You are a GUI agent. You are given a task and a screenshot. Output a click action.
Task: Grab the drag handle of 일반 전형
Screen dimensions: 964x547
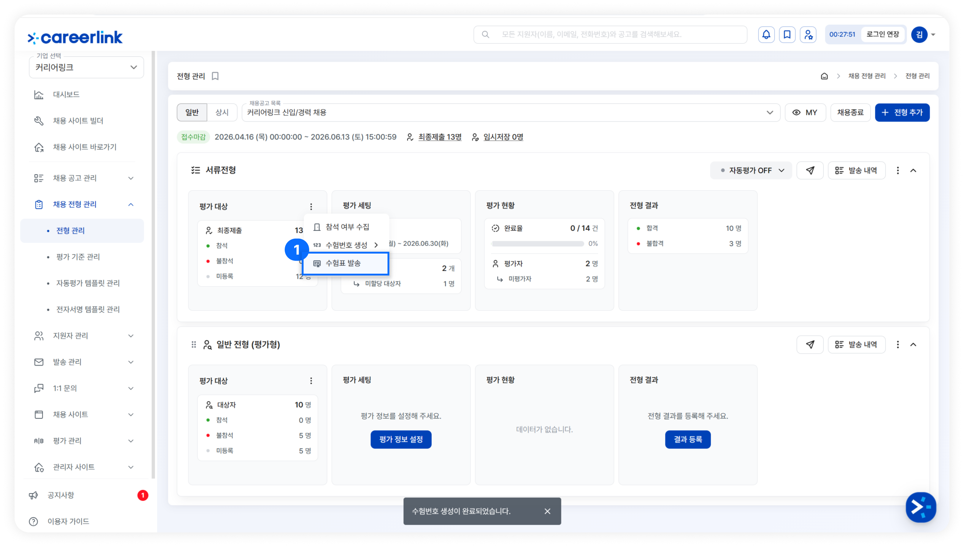point(193,344)
